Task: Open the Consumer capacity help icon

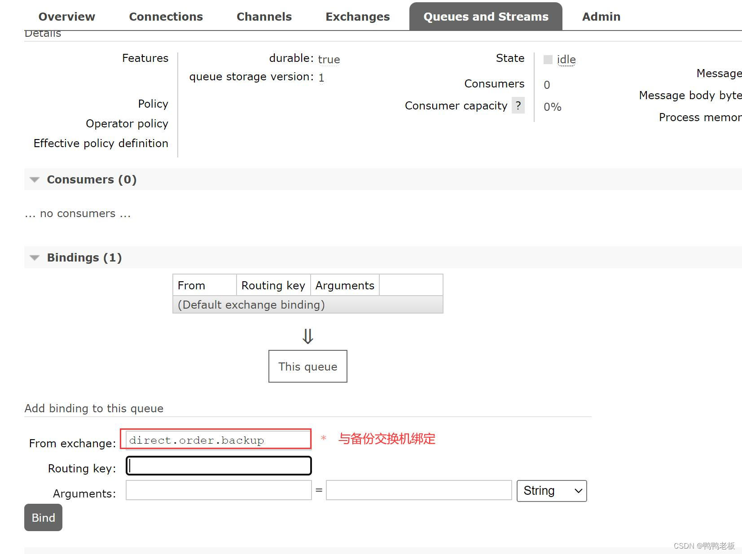Action: [518, 105]
